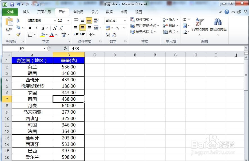Decrease indent in alignment group
The image size is (249, 161).
[76, 34]
